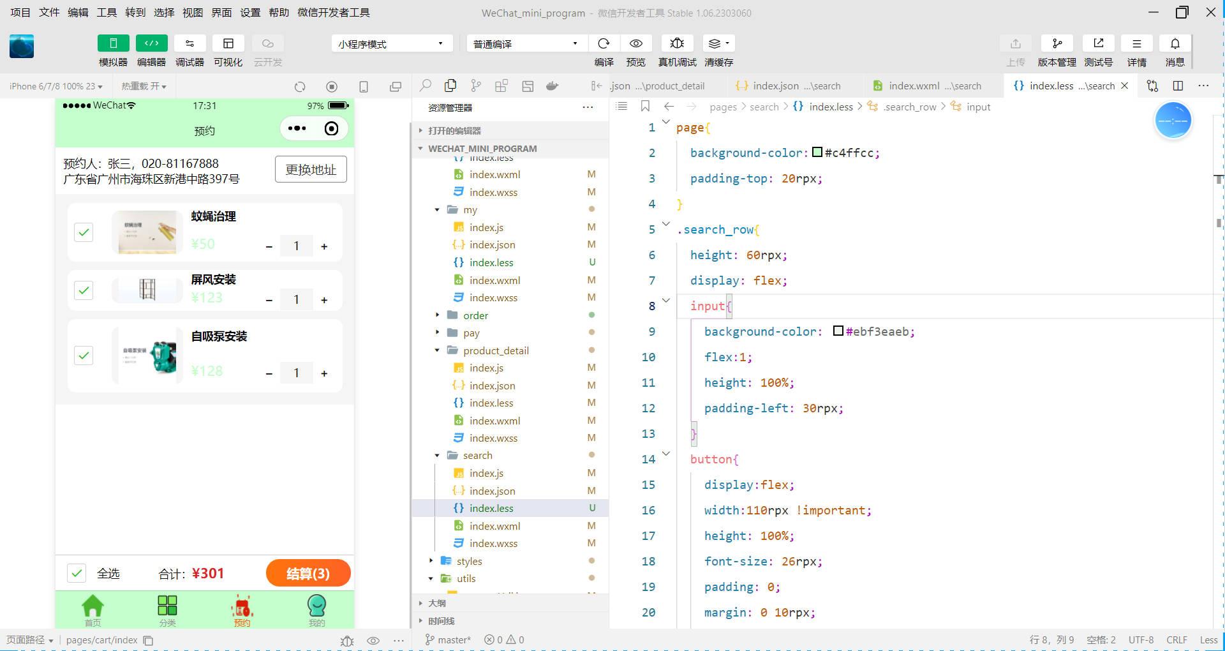Open the 工具 menu

coord(107,13)
